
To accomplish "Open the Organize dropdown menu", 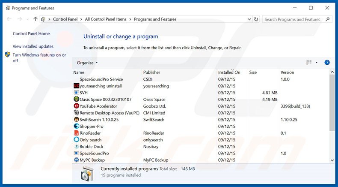I will pos(87,63).
